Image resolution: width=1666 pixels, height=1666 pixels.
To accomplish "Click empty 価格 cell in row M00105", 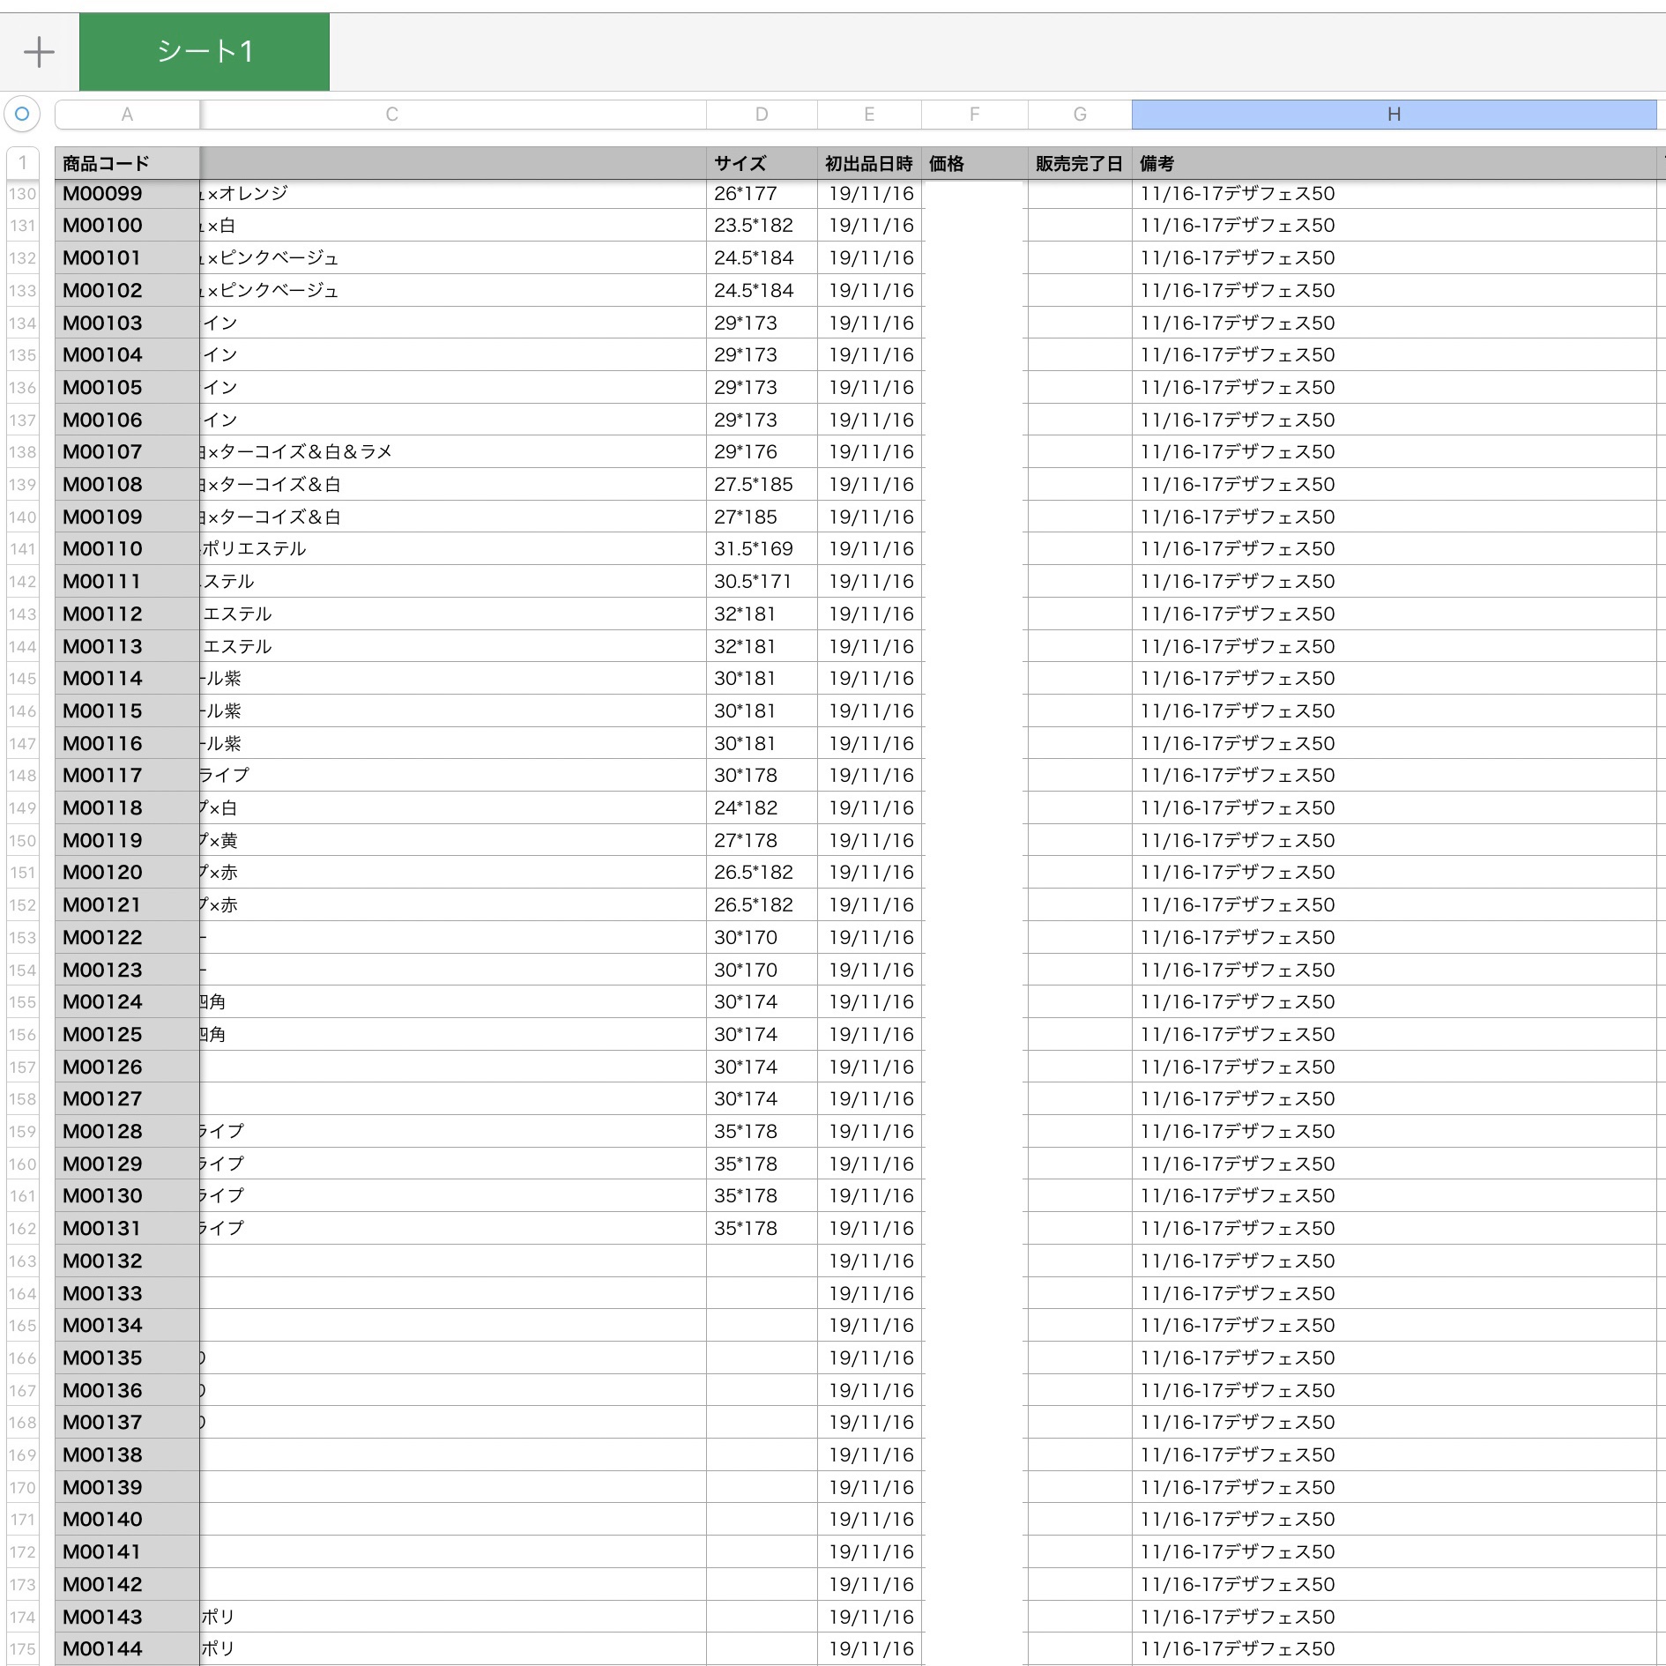I will (975, 388).
